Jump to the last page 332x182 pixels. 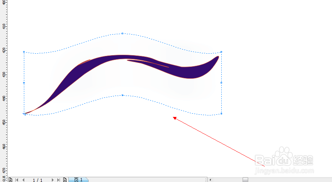59,180
